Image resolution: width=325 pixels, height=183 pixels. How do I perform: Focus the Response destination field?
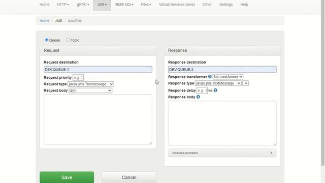222,70
